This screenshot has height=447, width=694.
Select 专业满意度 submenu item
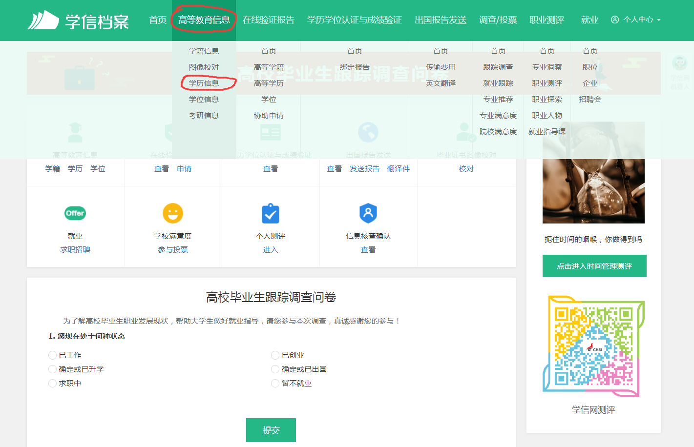(498, 115)
